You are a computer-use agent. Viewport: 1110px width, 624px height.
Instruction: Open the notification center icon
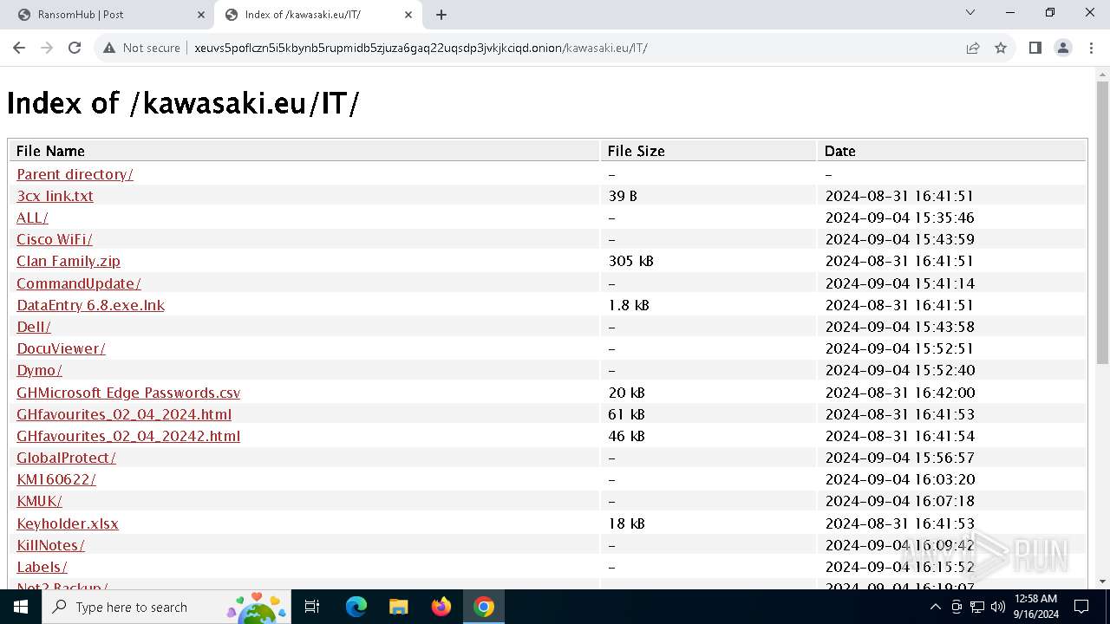coord(1081,607)
